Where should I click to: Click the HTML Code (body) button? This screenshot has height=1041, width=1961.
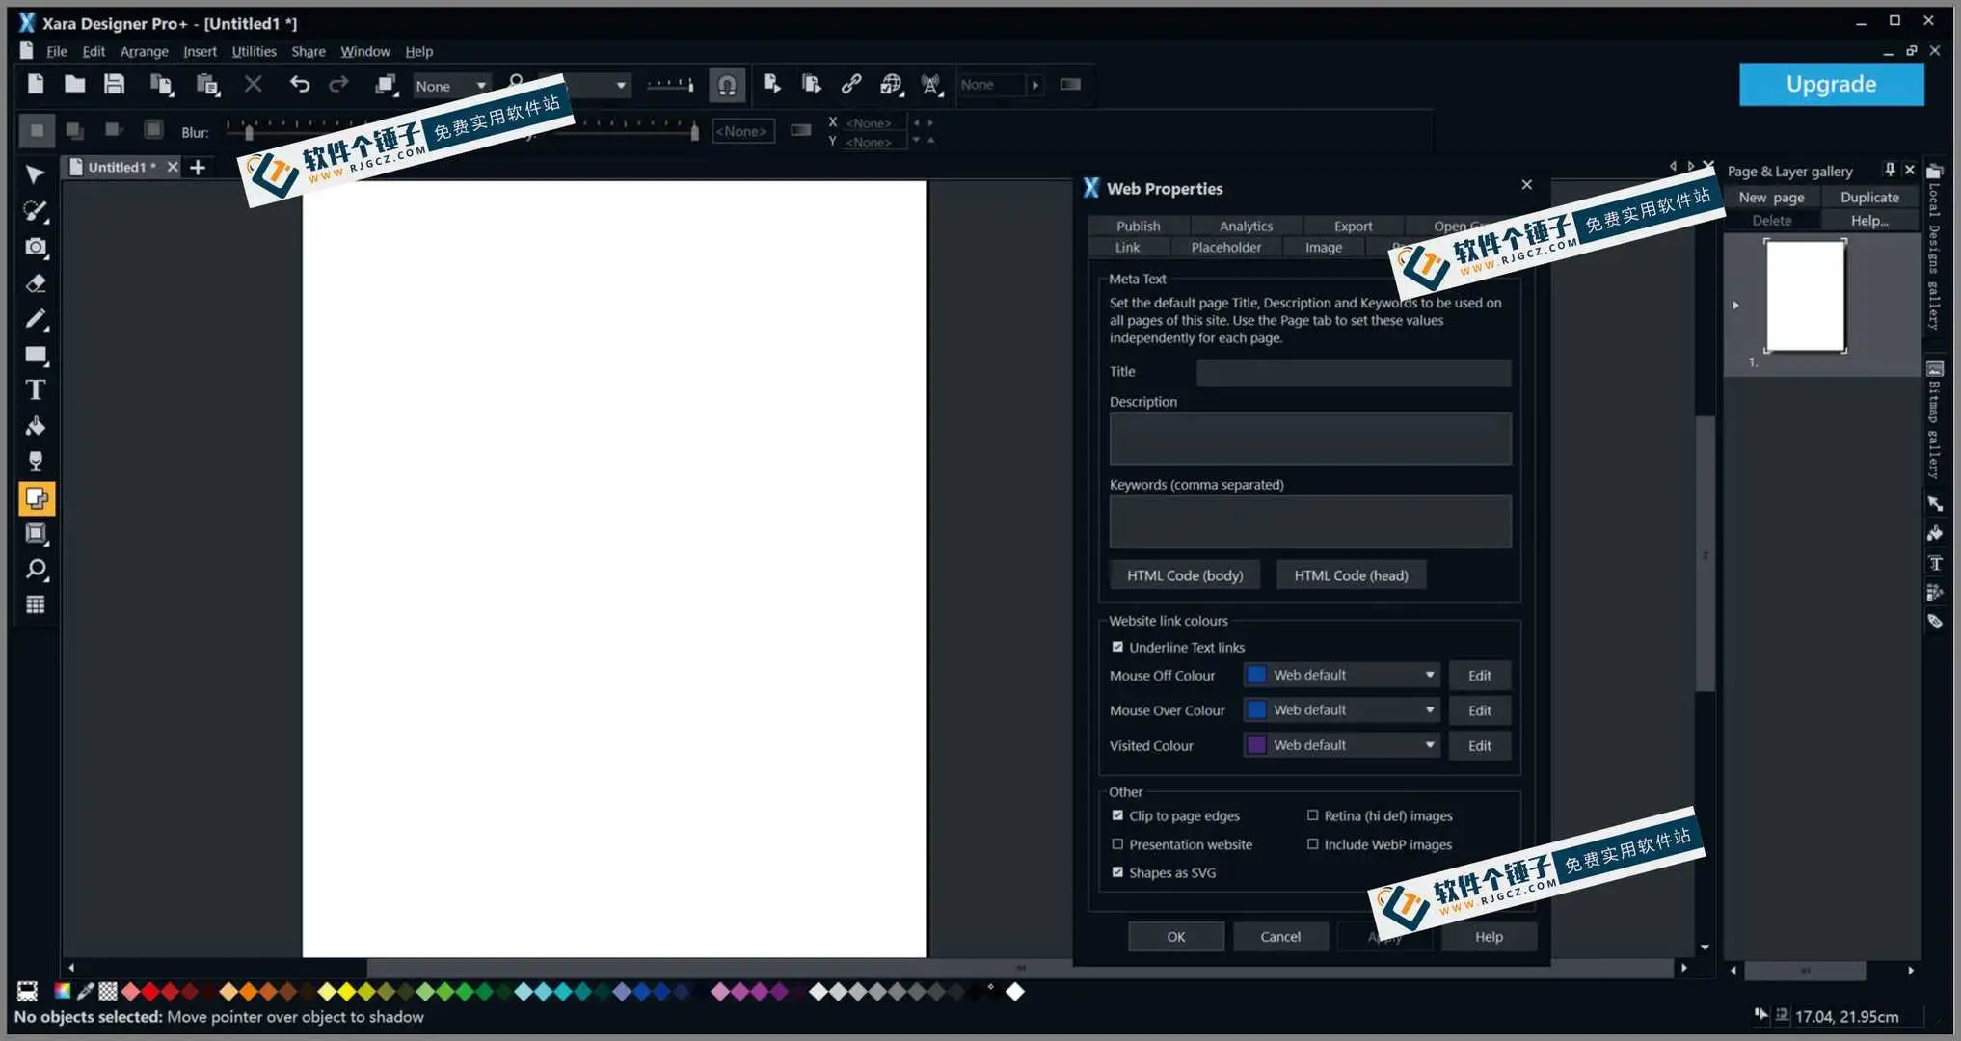click(x=1185, y=575)
